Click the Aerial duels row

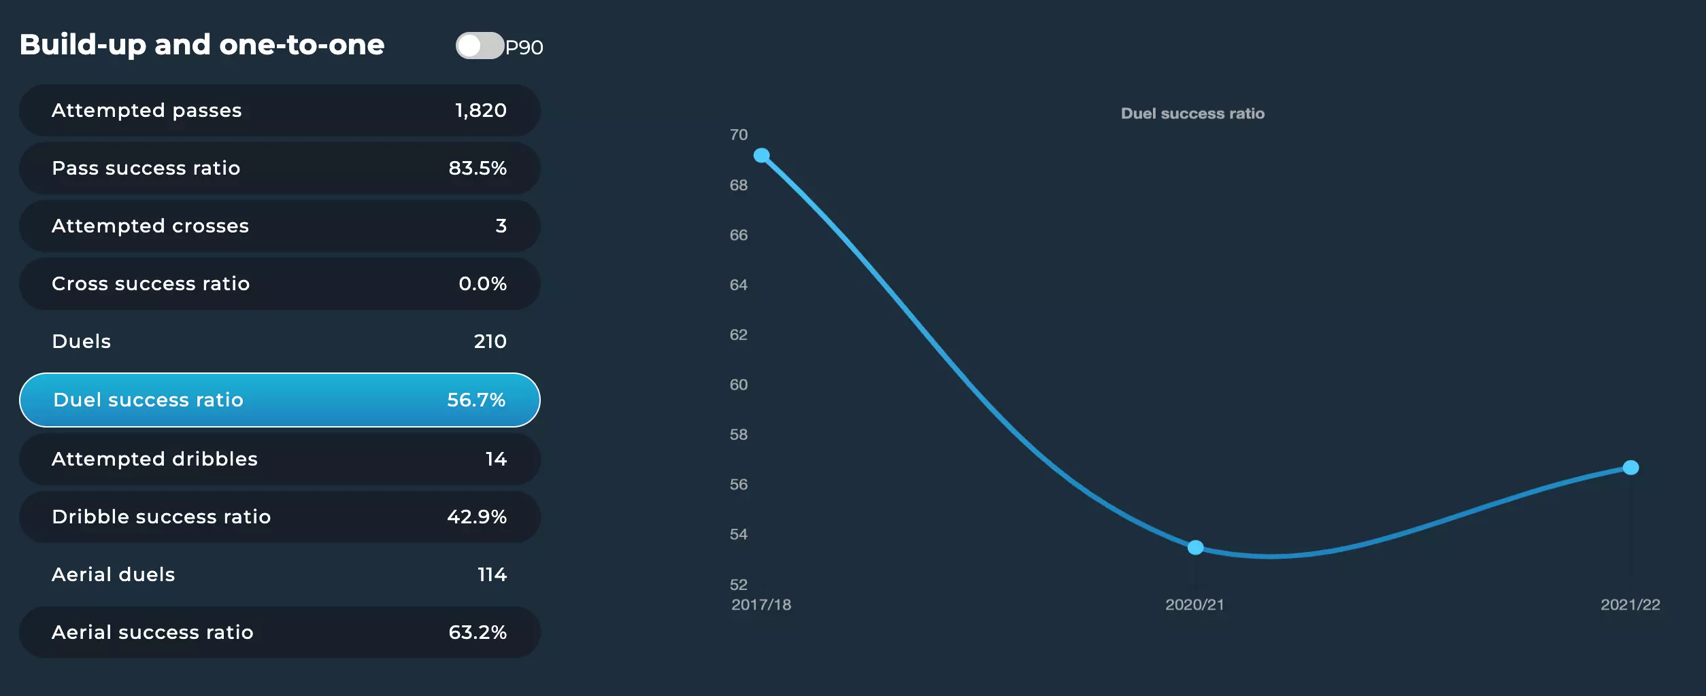click(x=280, y=574)
